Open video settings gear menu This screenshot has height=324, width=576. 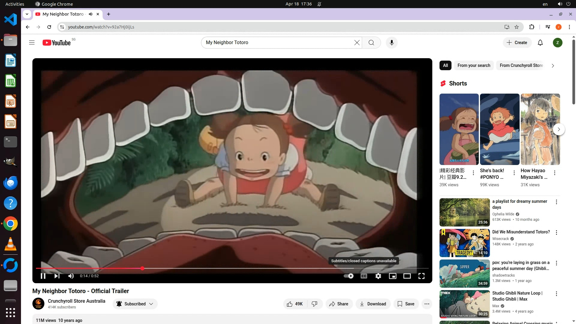click(378, 276)
